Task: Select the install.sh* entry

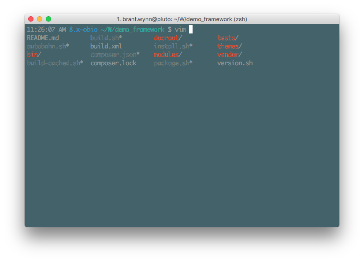Action: (173, 46)
